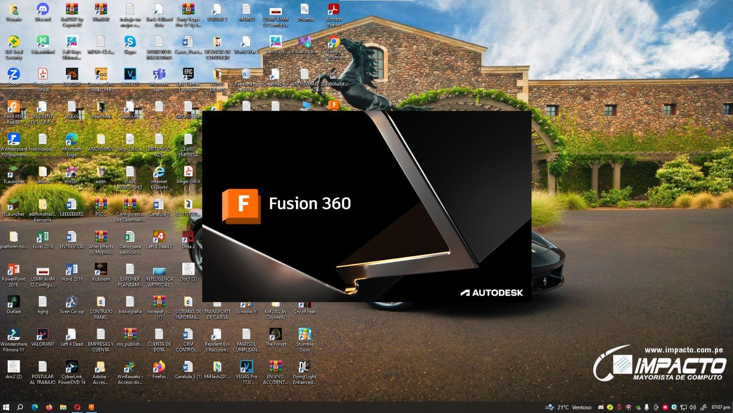The image size is (733, 413).
Task: Click the Discord icon in system tray
Action: (x=601, y=407)
